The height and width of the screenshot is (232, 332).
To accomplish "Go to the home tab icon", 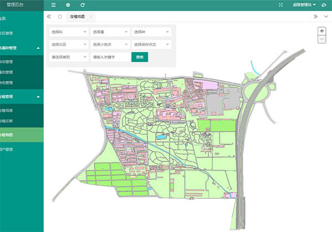I will [60, 17].
